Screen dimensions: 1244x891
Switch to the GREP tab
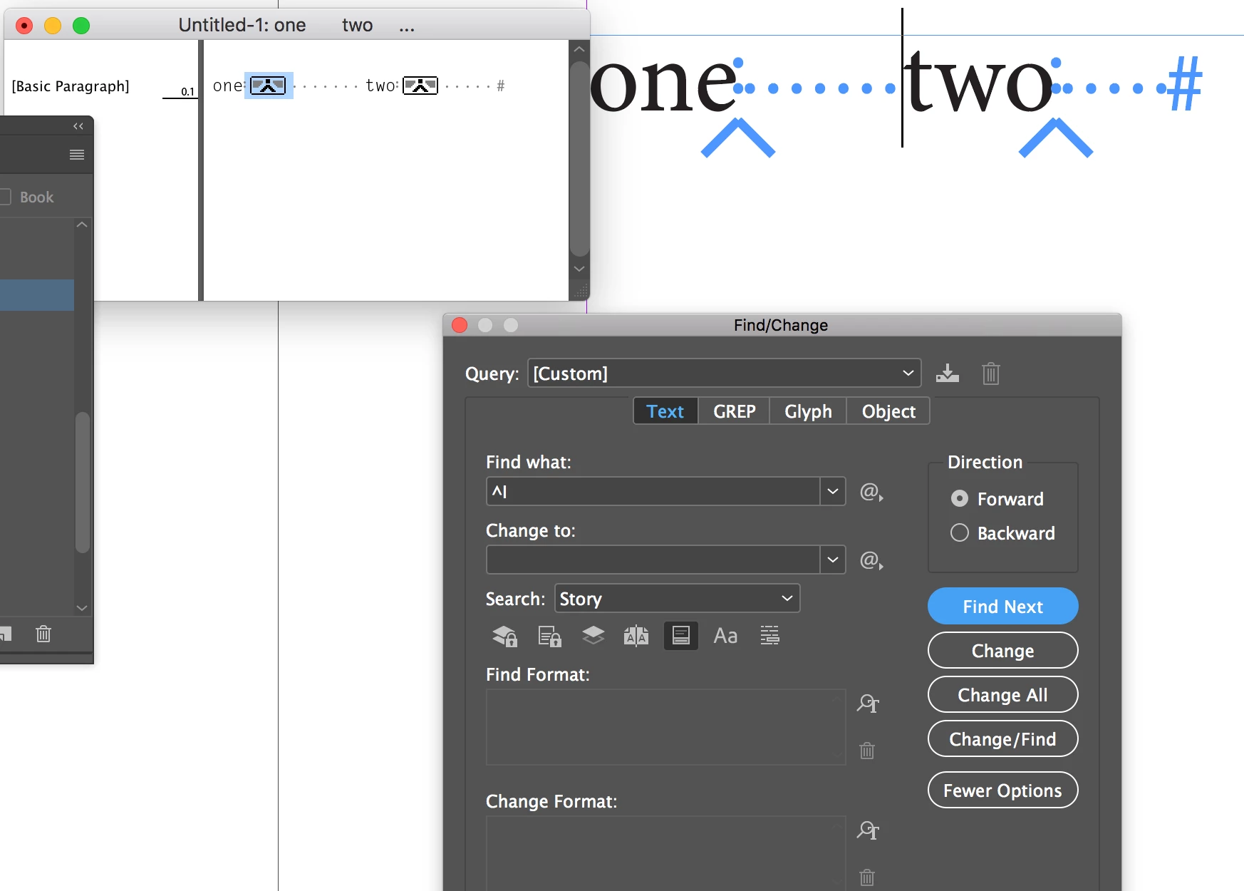pos(734,411)
